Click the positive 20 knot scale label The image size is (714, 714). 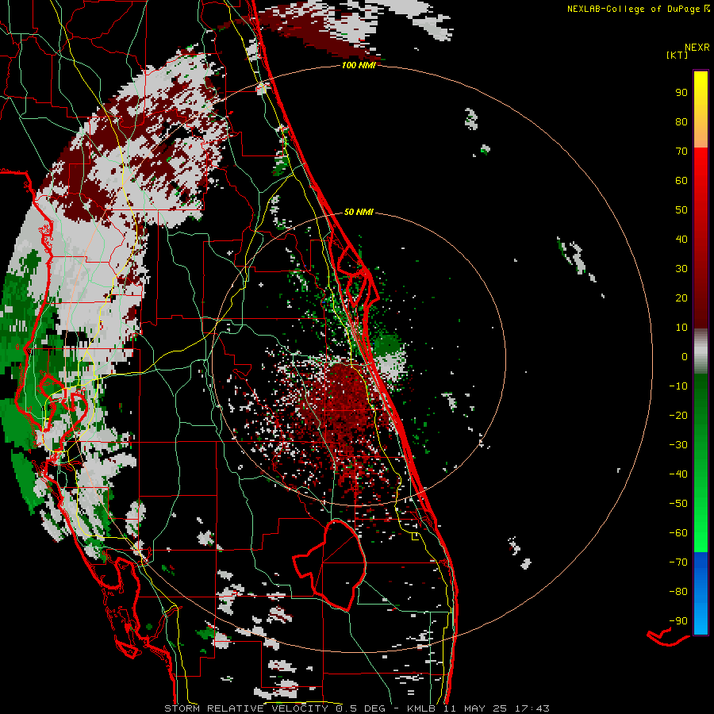coord(681,297)
